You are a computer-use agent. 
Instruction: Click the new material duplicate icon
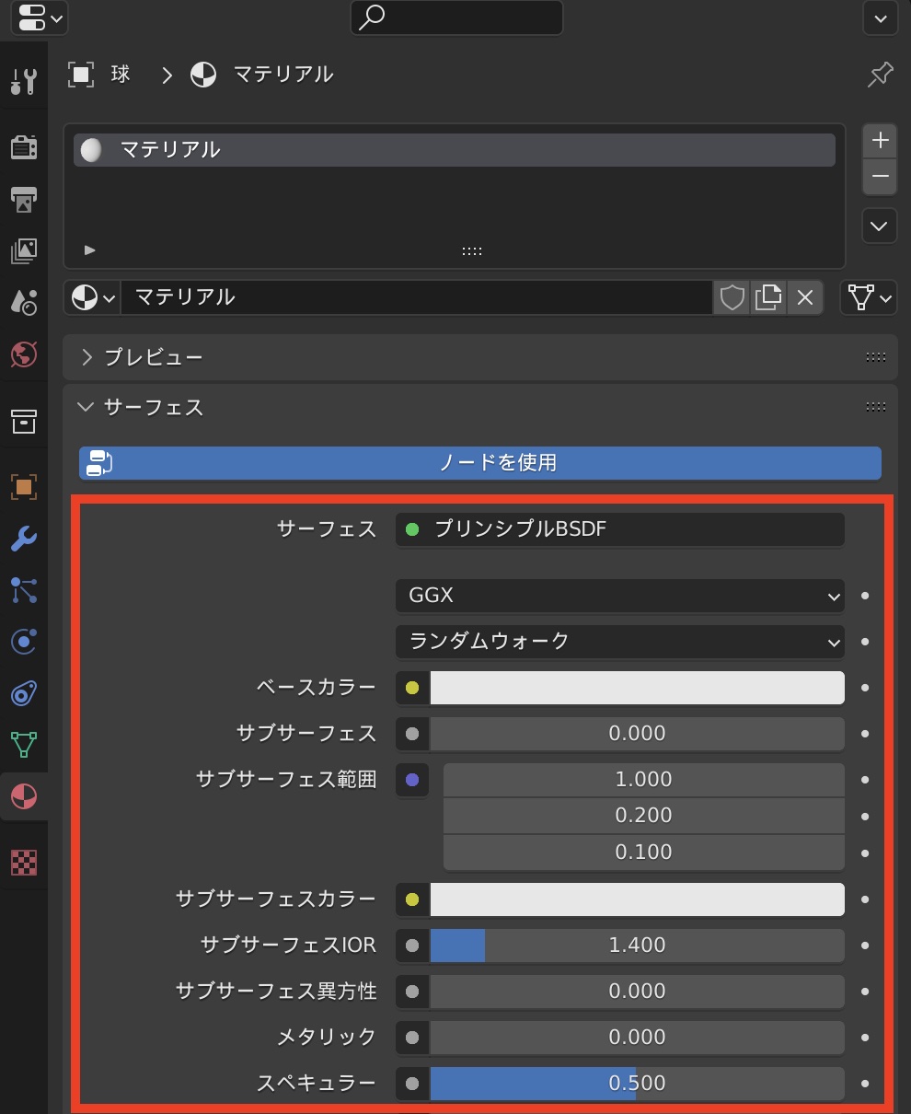768,297
